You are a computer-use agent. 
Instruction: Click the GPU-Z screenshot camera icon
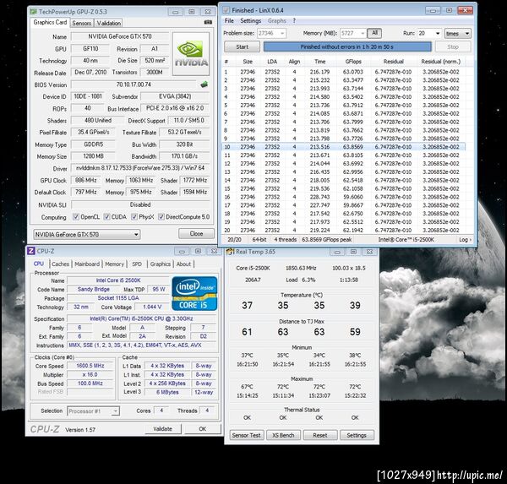(206, 23)
